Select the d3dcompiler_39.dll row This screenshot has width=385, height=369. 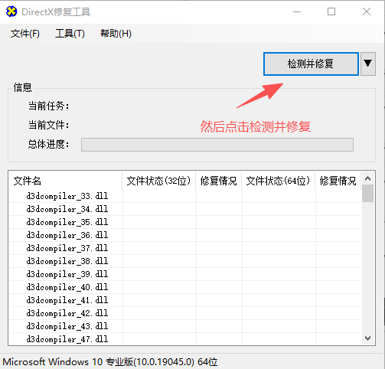tap(185, 274)
